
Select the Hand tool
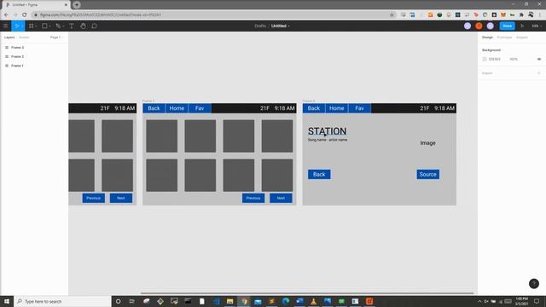(83, 26)
